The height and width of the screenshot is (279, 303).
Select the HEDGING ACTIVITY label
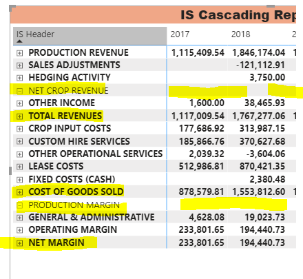70,77
